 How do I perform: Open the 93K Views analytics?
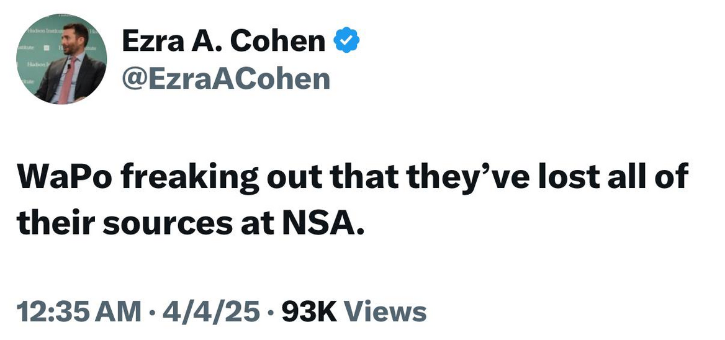[x=354, y=311]
